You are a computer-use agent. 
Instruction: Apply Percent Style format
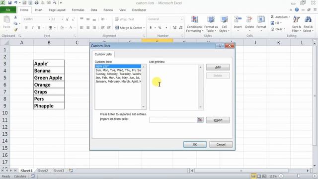click(160, 28)
